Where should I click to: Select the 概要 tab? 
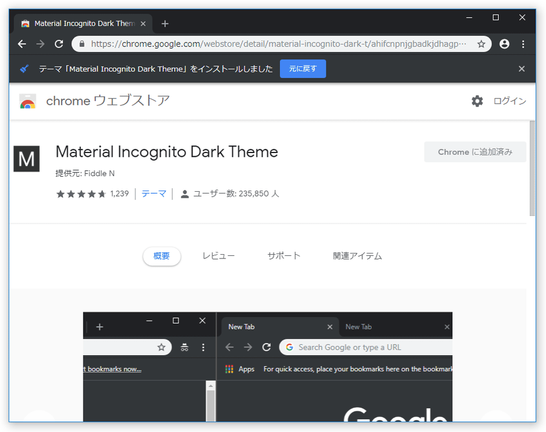(x=161, y=256)
